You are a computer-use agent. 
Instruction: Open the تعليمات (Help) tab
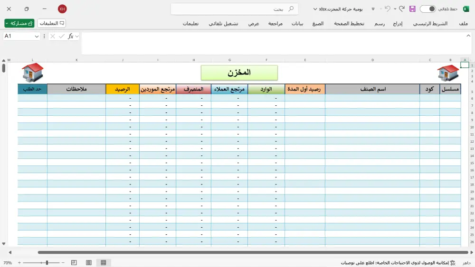tap(190, 24)
